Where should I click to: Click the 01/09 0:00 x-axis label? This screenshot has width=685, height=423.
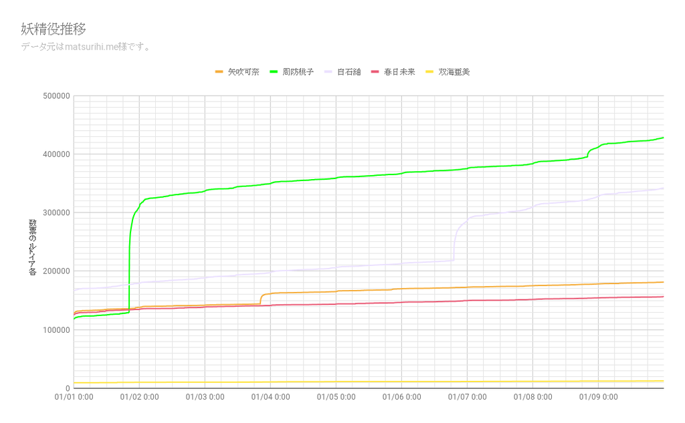pos(598,397)
